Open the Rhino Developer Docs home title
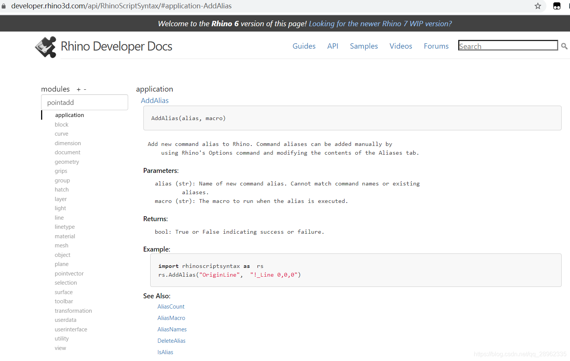Image resolution: width=570 pixels, height=361 pixels. (x=116, y=46)
